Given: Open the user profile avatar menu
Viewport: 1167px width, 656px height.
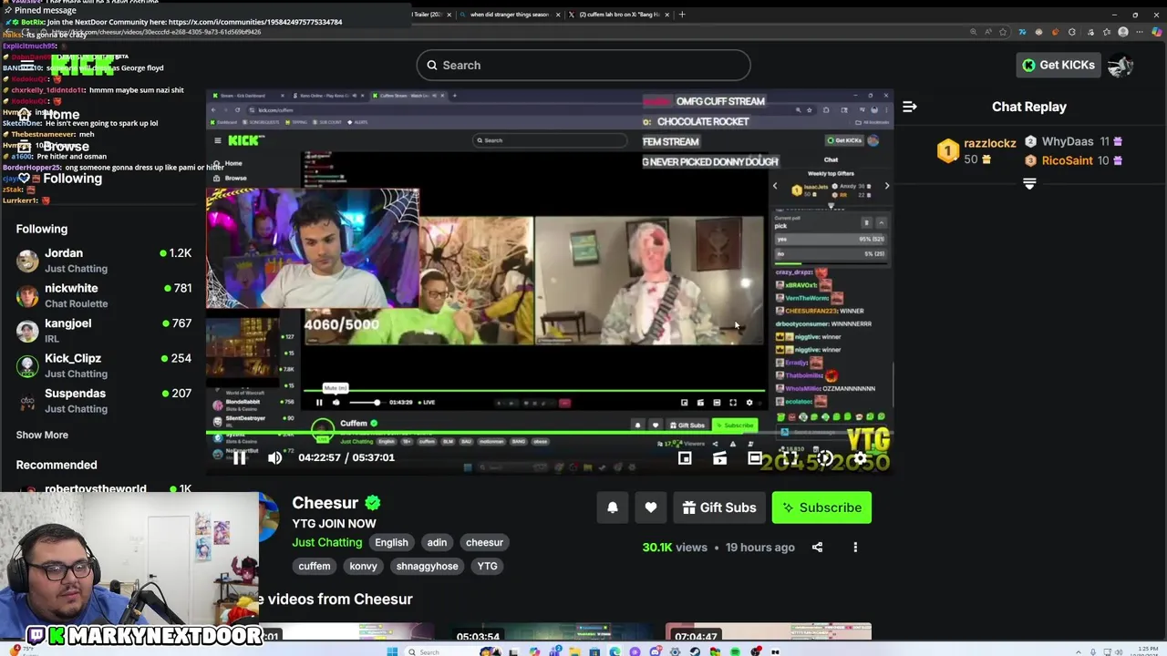Looking at the screenshot, I should [x=1121, y=65].
